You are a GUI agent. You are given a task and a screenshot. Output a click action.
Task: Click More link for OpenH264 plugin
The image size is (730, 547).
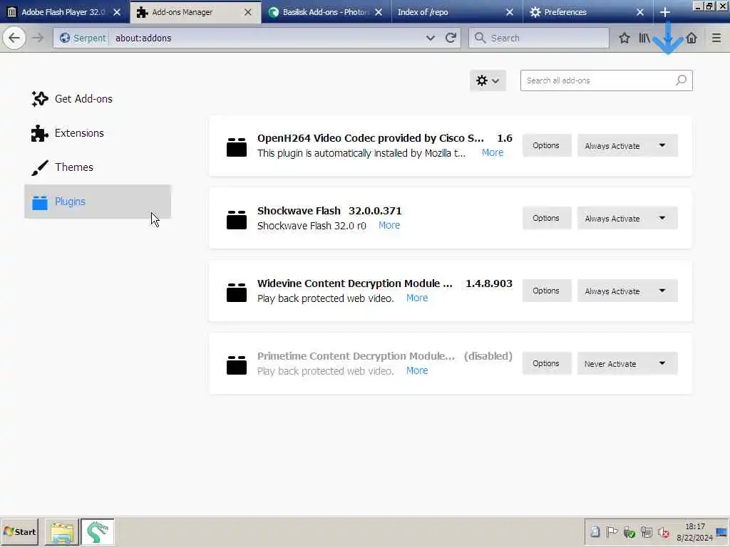pyautogui.click(x=493, y=152)
